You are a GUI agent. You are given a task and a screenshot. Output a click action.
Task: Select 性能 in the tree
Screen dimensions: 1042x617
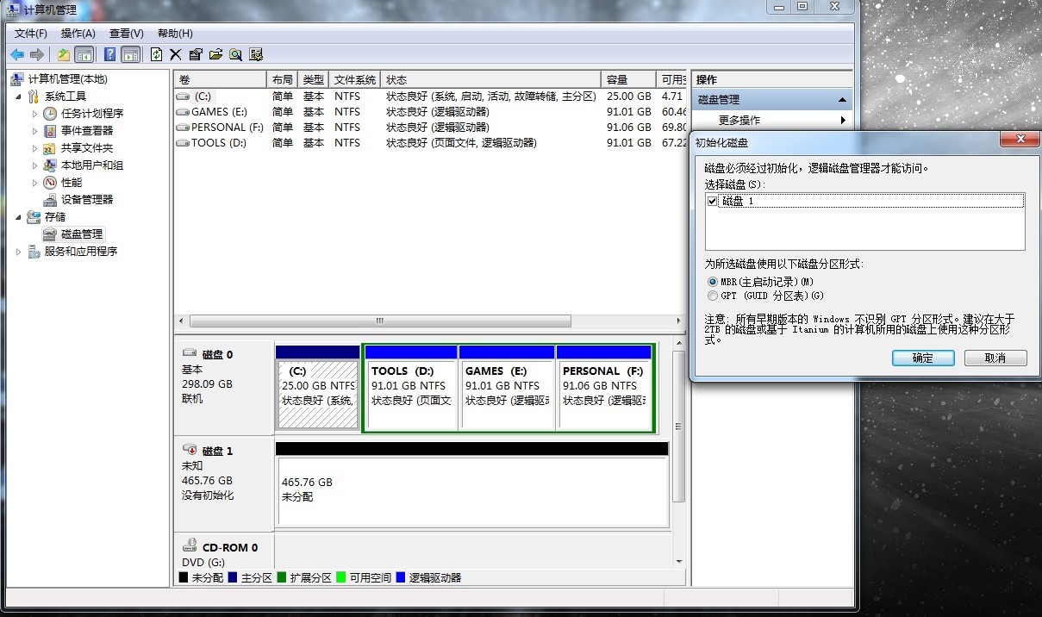point(72,183)
